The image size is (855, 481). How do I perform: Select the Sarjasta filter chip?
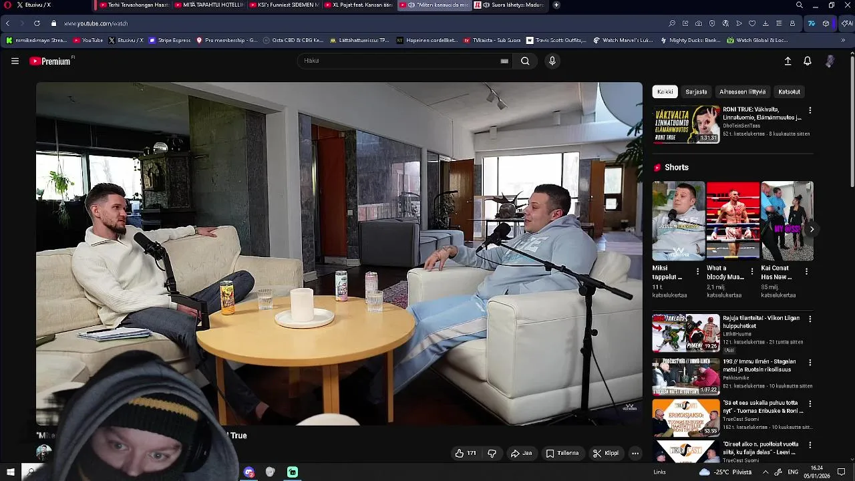click(696, 92)
